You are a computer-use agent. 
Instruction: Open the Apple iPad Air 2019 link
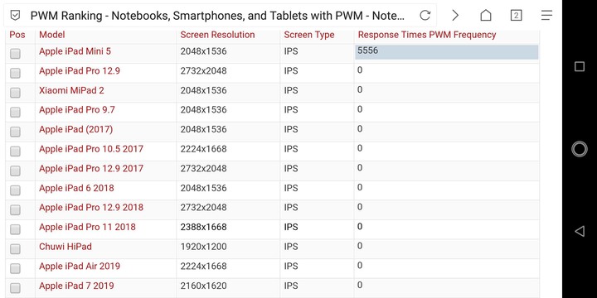80,266
